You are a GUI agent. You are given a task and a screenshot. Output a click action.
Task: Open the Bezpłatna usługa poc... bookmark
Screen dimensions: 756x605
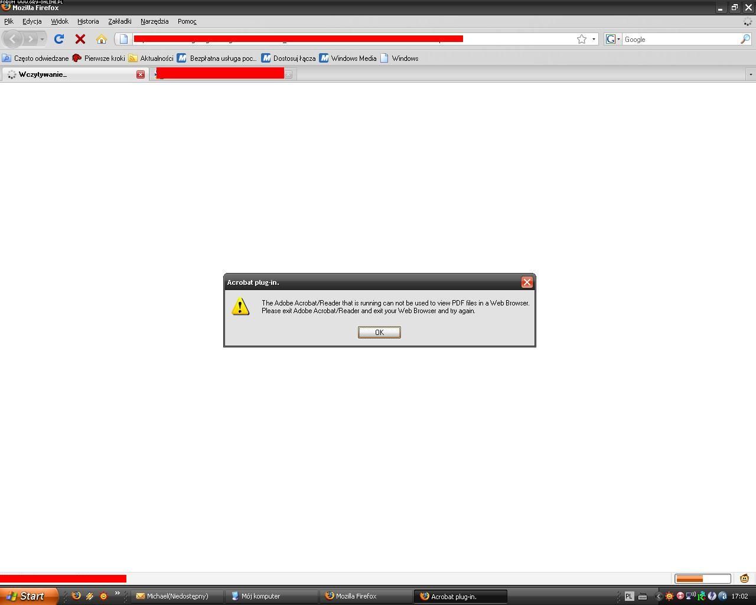pyautogui.click(x=217, y=58)
